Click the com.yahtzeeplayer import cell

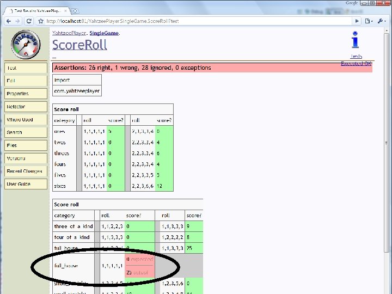[77, 91]
